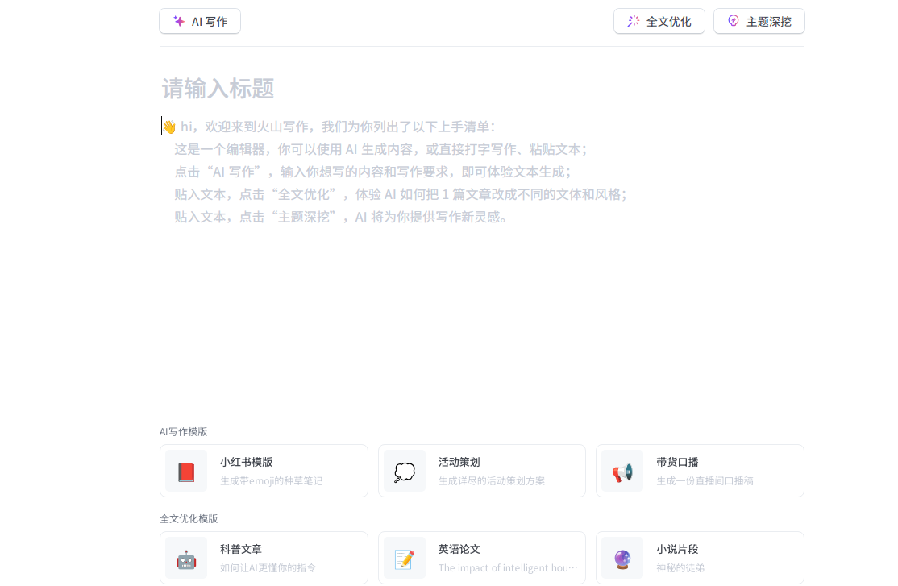
Task: Click the red notebook icon of 小红书模版
Action: click(x=186, y=471)
